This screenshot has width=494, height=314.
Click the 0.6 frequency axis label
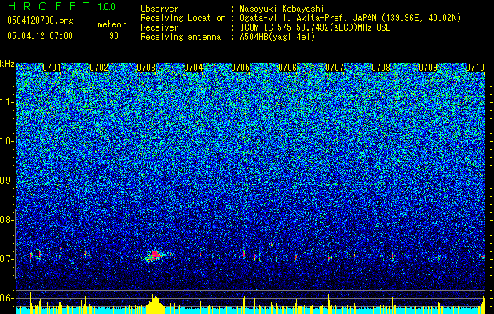[x=5, y=298]
